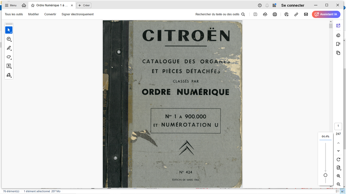
Task: Switch to details view icon in status bar
Action: point(337,191)
